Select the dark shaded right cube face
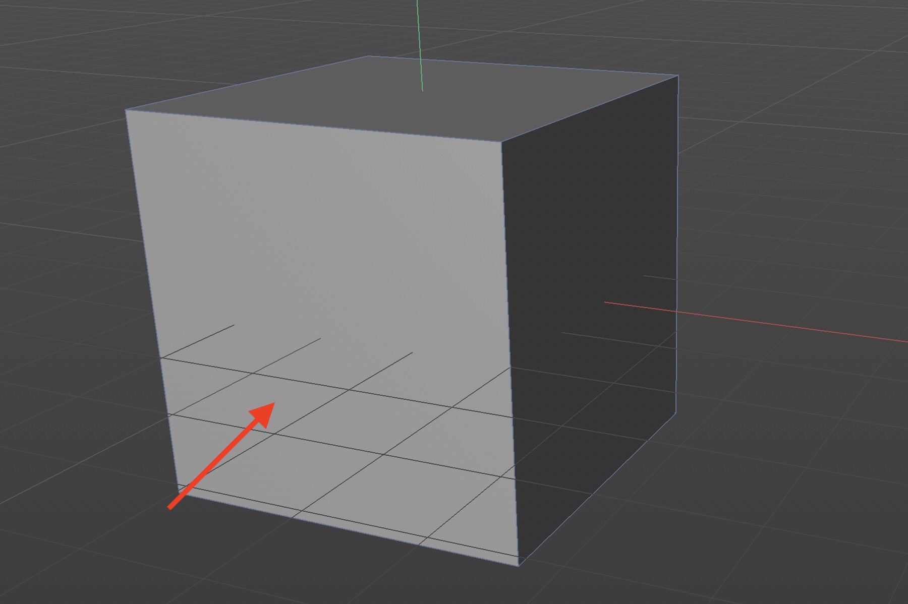Image resolution: width=908 pixels, height=604 pixels. 590,227
